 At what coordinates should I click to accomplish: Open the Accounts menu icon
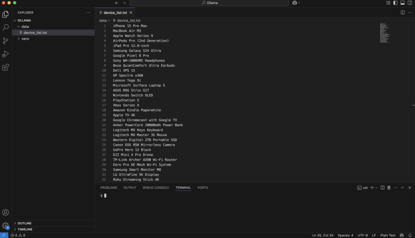click(6, 212)
